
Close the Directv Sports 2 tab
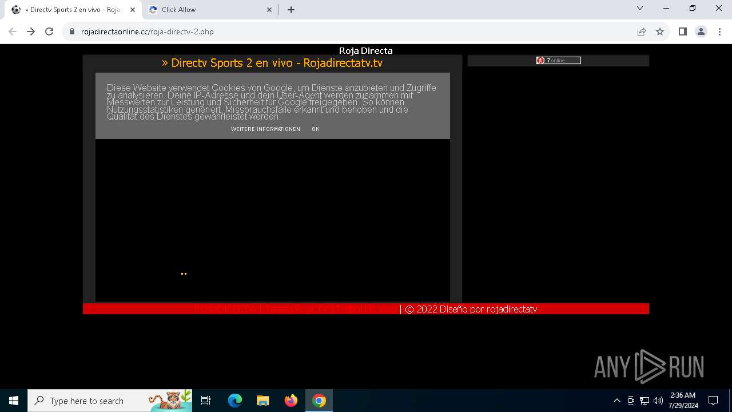[x=132, y=10]
